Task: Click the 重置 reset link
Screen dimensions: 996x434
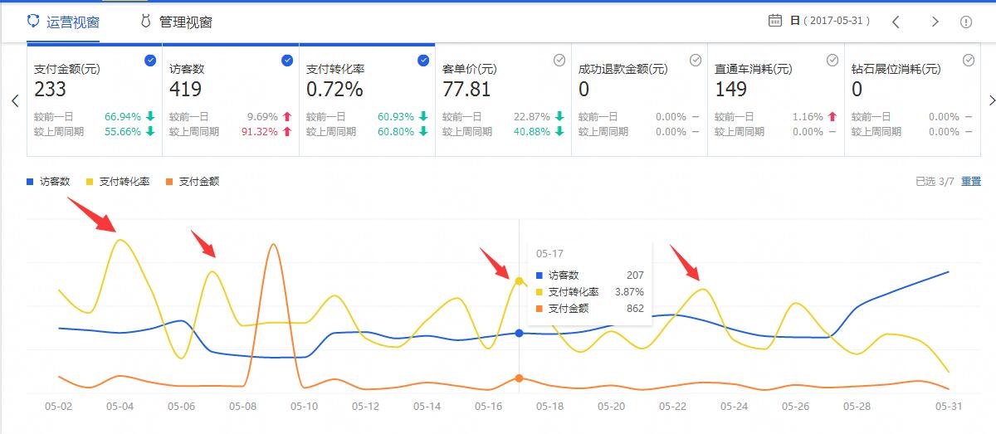Action: pos(970,182)
